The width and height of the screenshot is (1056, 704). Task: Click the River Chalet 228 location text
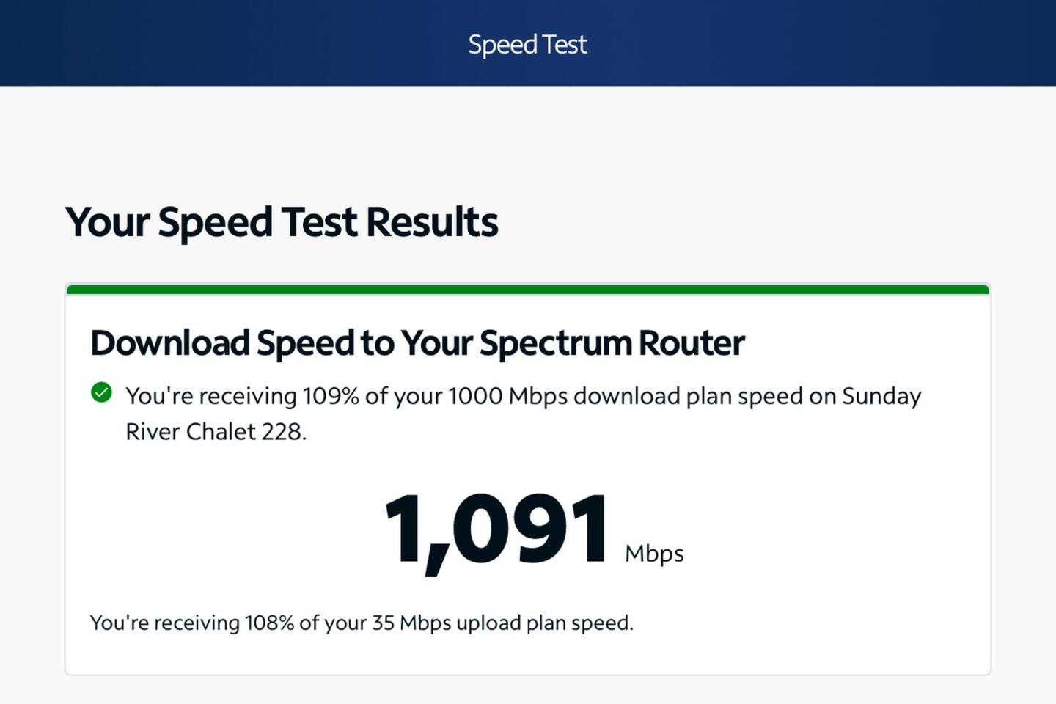216,431
